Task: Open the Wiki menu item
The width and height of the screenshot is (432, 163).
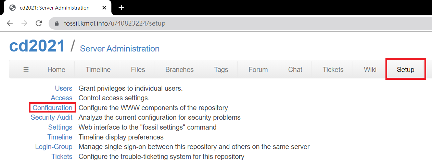Action: point(370,70)
